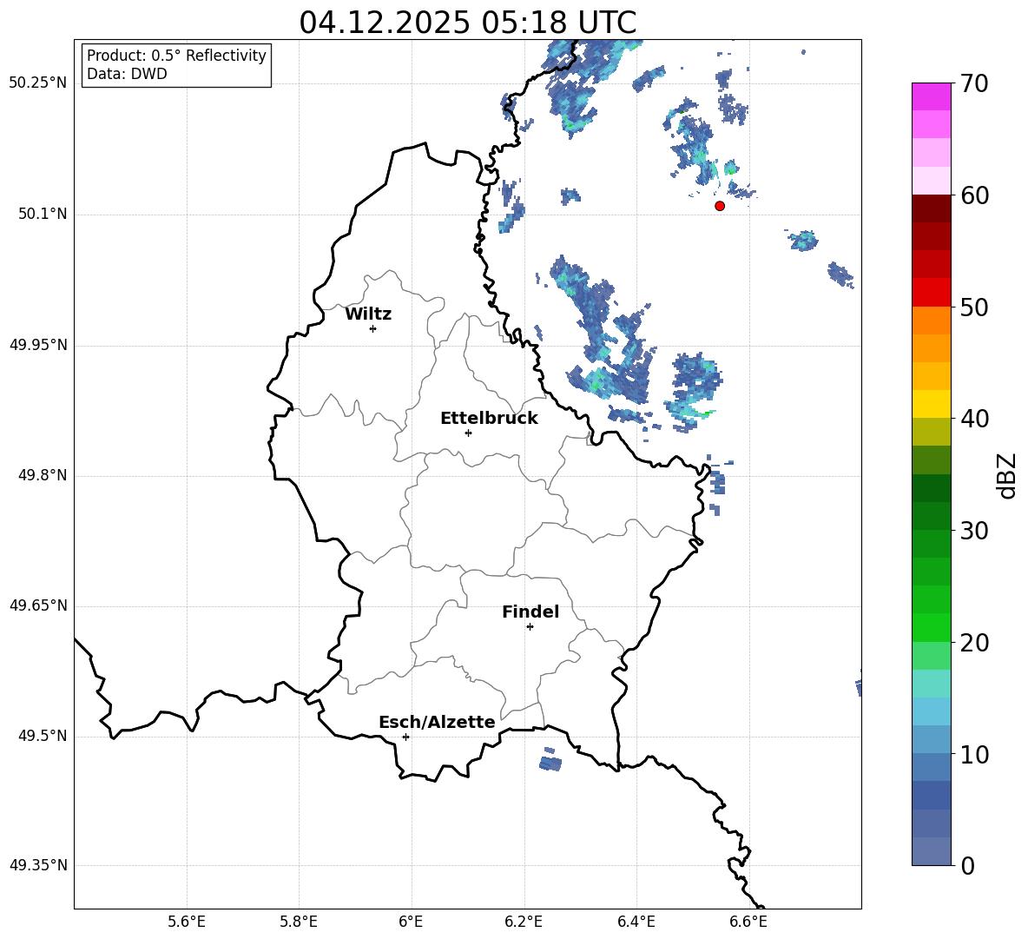1028x939 pixels.
Task: Click the dBZ colorbar axis label
Action: (1006, 476)
